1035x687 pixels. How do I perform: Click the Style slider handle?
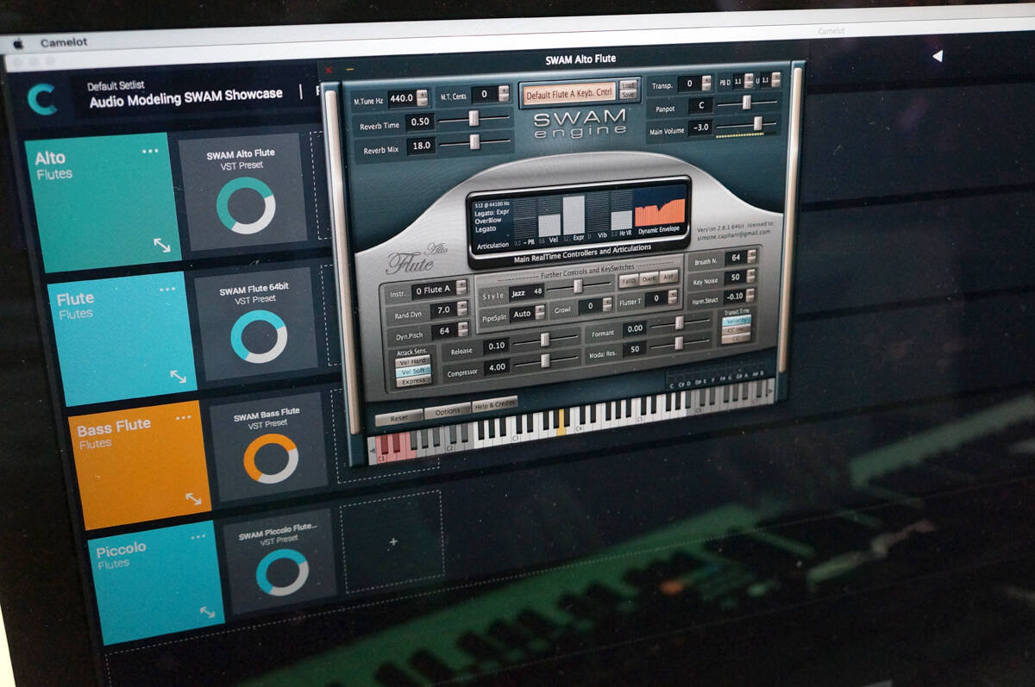(578, 286)
